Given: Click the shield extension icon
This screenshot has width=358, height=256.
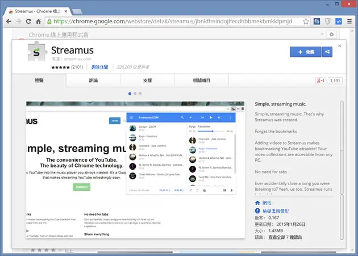Looking at the screenshot, I should point(328,22).
